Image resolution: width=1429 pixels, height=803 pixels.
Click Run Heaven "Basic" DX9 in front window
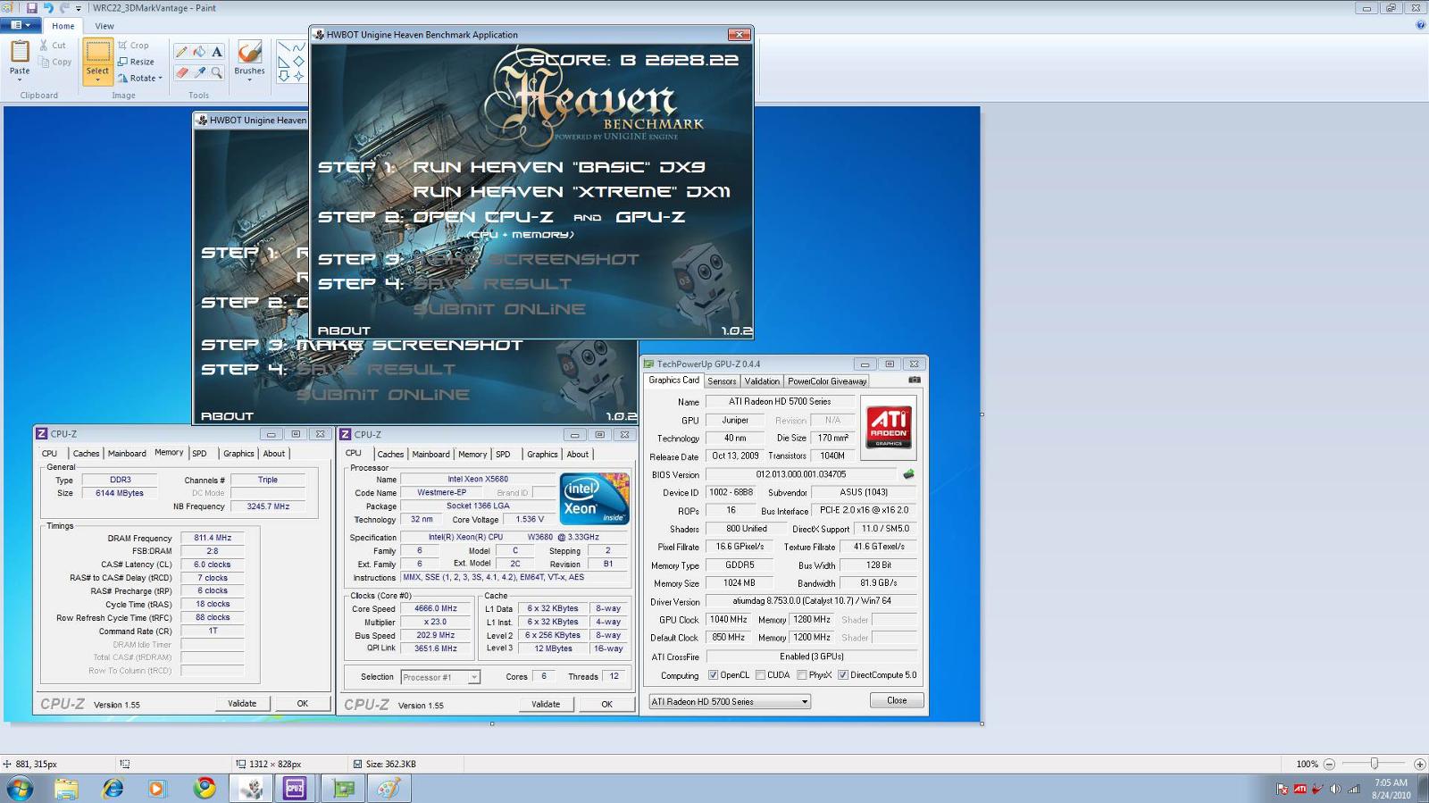[x=559, y=167]
